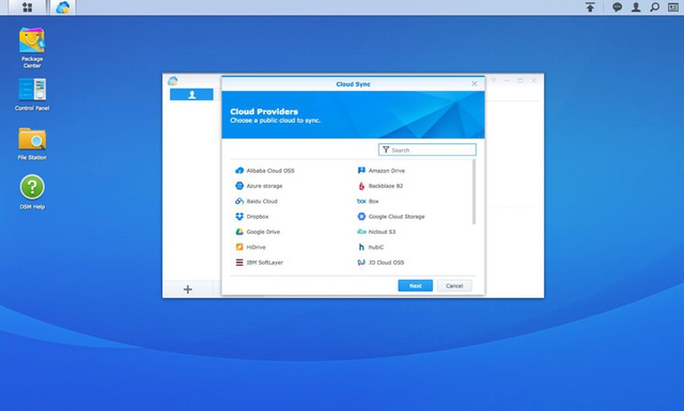
Task: Select IBM SoftLayer provider
Action: point(259,262)
